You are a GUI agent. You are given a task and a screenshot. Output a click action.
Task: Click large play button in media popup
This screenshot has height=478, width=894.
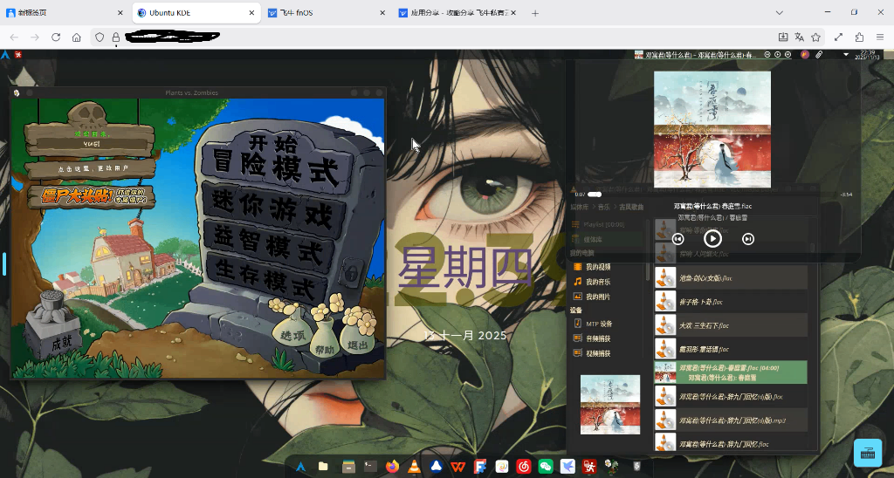tap(712, 239)
